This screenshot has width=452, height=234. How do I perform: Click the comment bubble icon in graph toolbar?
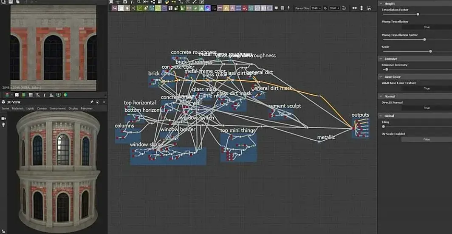pyautogui.click(x=276, y=8)
